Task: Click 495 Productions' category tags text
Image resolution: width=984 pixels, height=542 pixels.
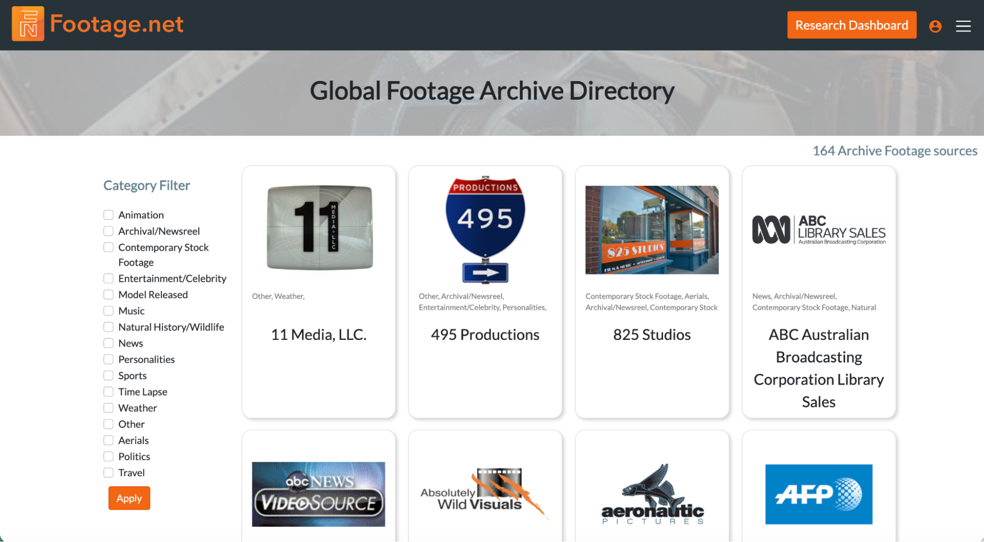Action: tap(483, 301)
